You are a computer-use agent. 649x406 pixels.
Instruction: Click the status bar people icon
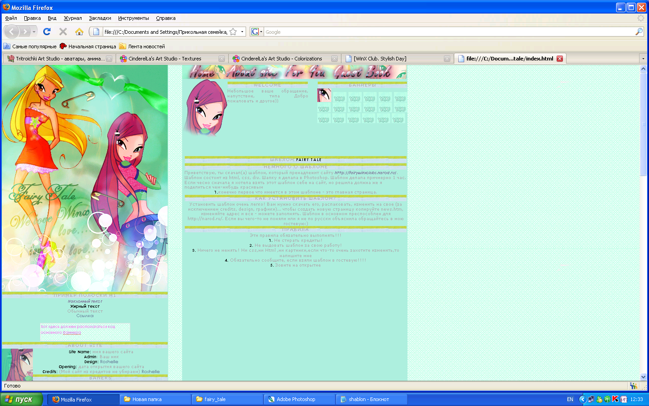click(634, 386)
